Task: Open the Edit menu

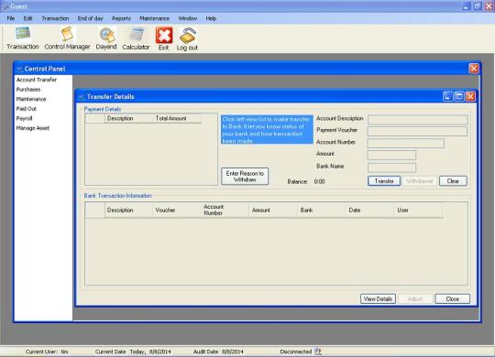Action: [x=27, y=18]
